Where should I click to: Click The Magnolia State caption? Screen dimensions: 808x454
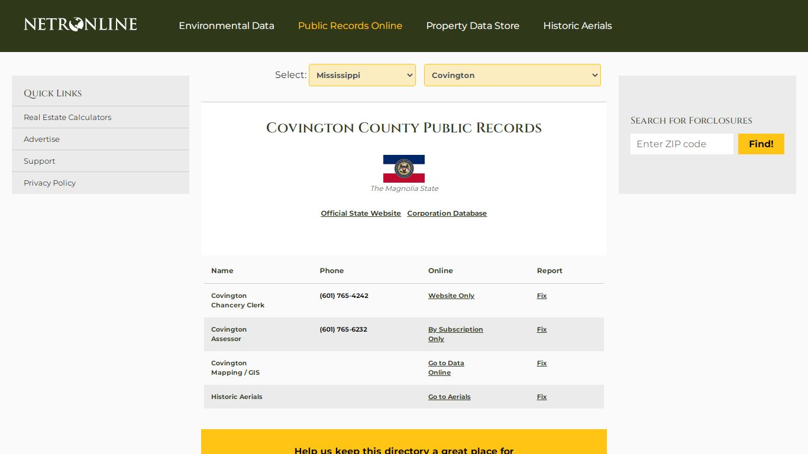point(404,189)
